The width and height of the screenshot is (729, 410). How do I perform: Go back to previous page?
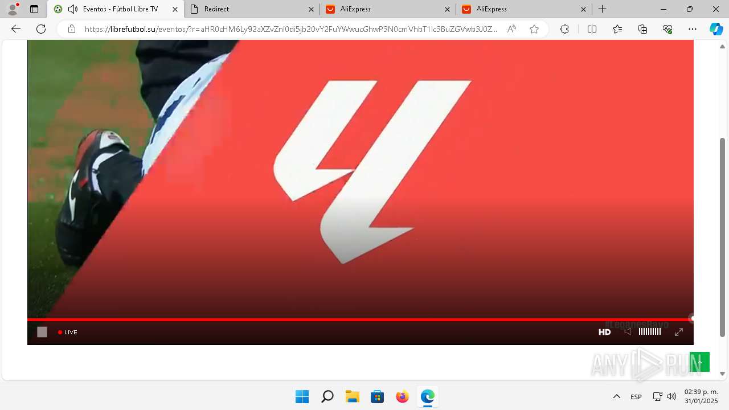(x=16, y=29)
